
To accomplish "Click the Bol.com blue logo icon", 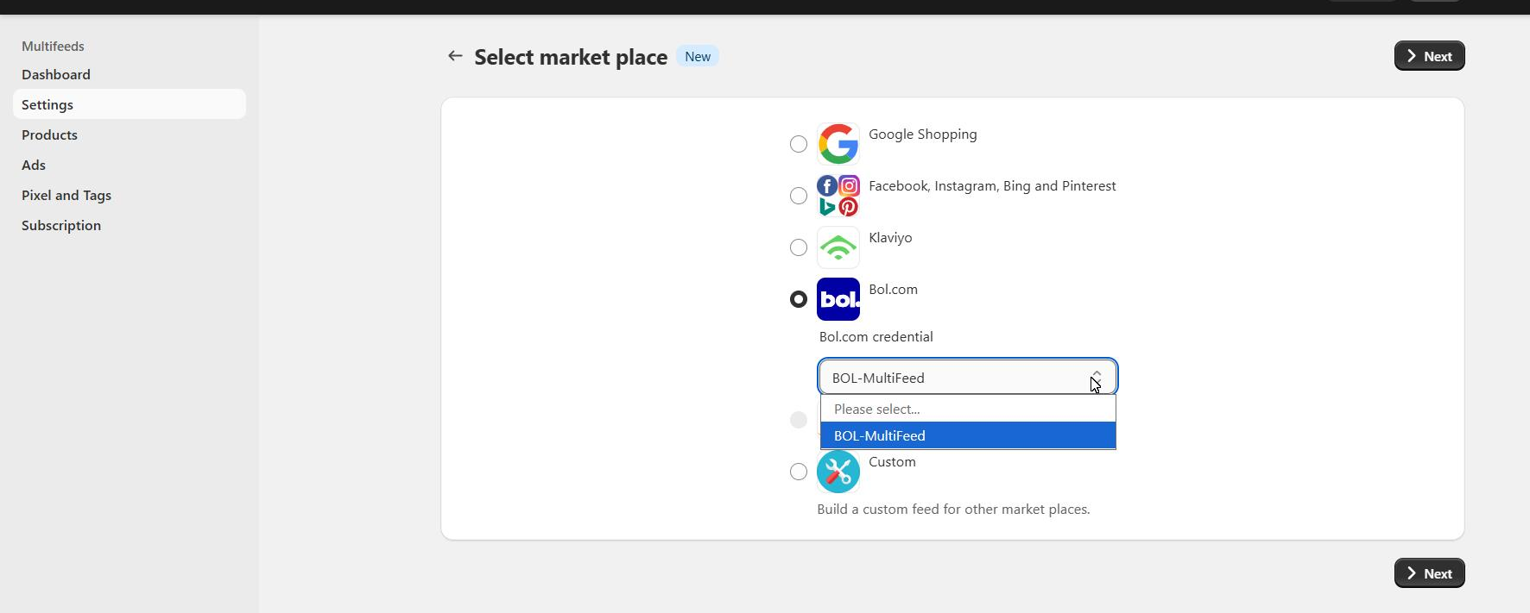I will (838, 299).
